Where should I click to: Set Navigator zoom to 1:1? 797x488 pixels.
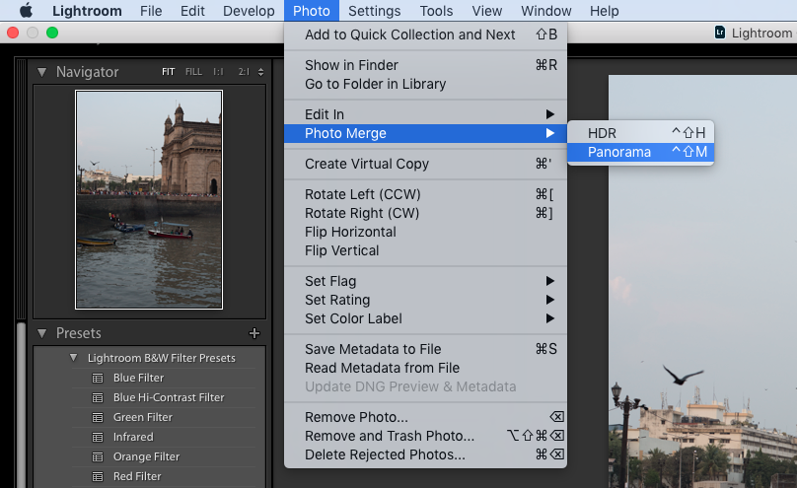(x=218, y=72)
